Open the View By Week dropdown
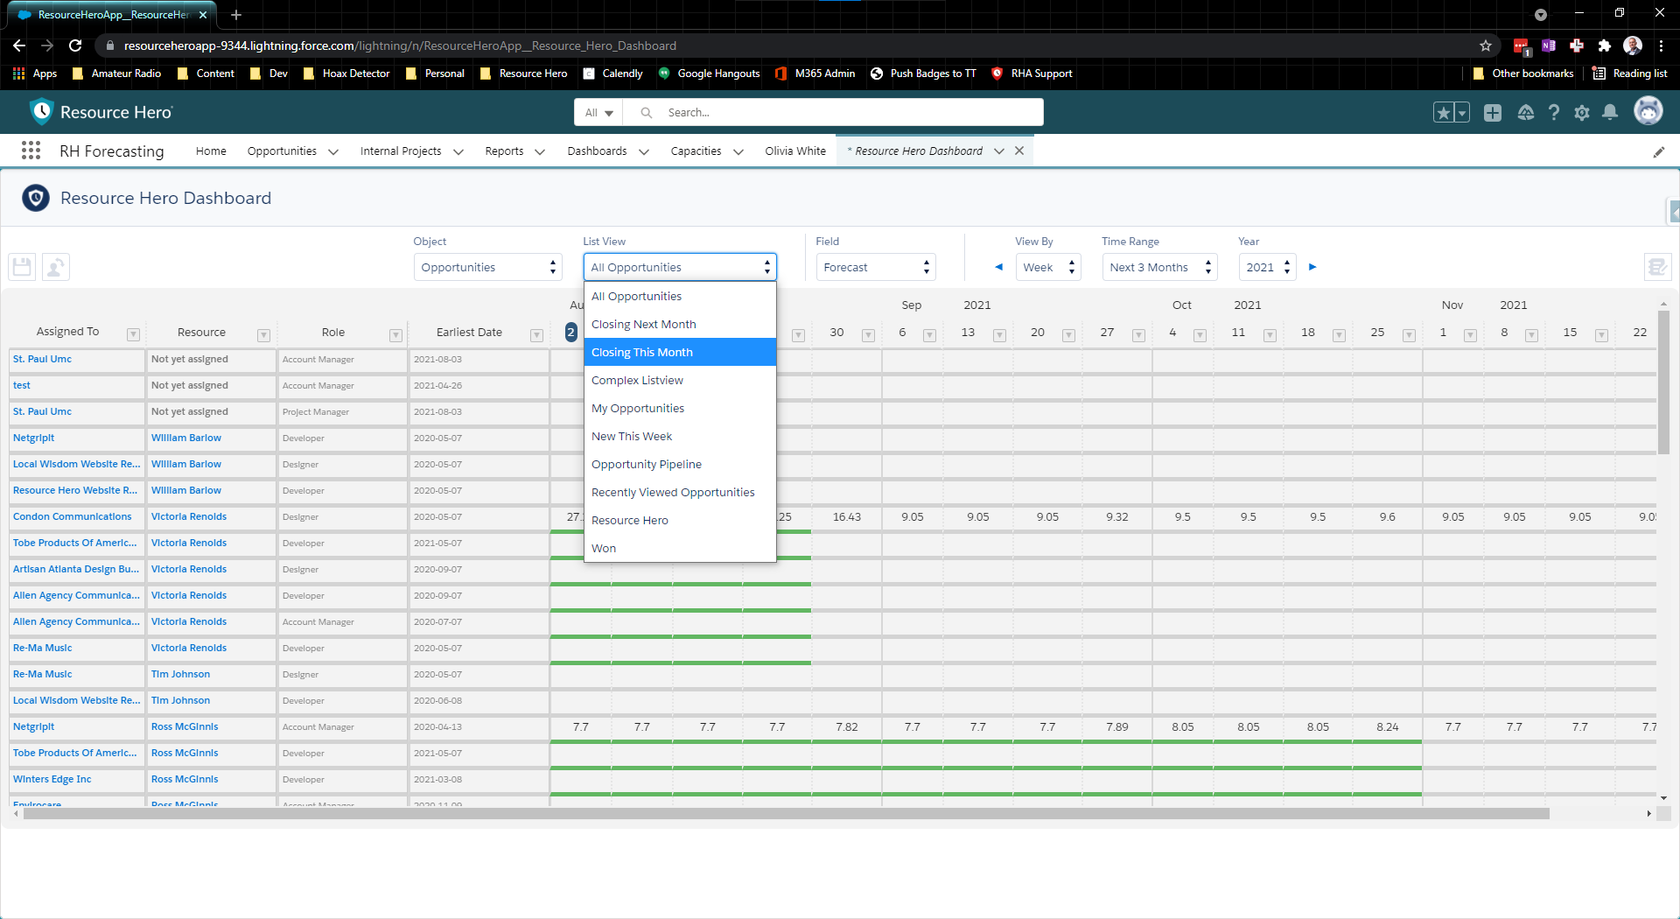The width and height of the screenshot is (1680, 919). click(1048, 267)
